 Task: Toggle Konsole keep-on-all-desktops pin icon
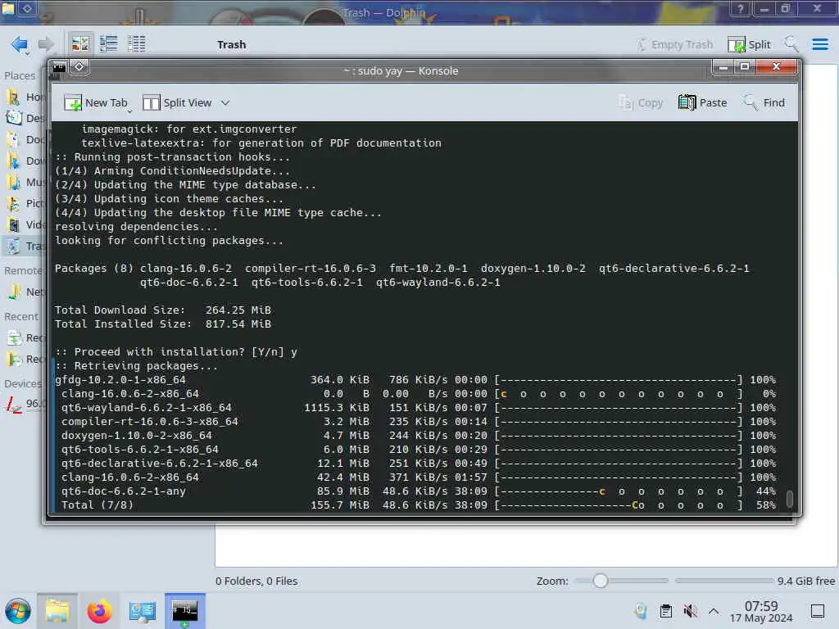point(79,67)
